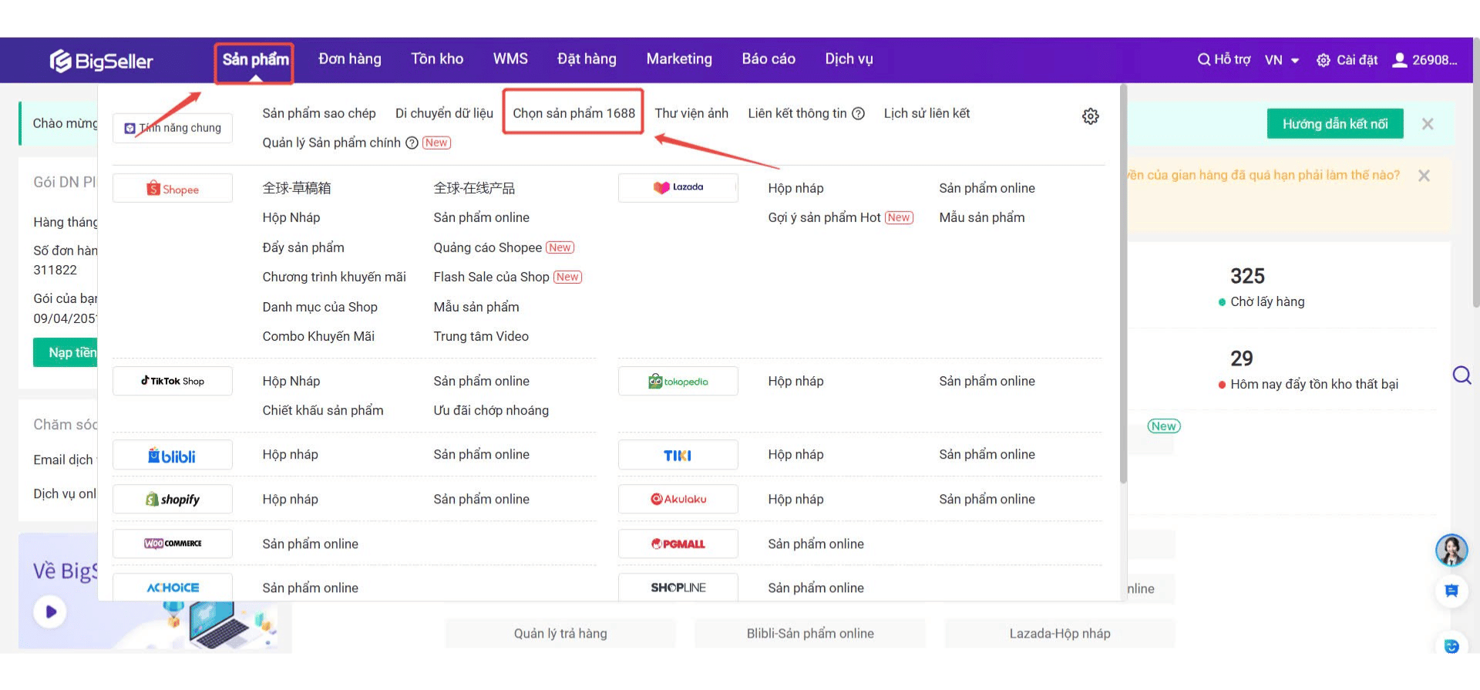Expand the VN language dropdown
The image size is (1480, 690).
coord(1282,60)
